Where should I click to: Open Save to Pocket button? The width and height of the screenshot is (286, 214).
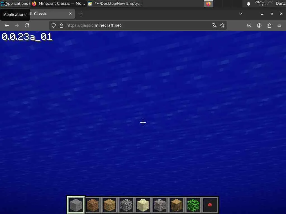point(249,25)
